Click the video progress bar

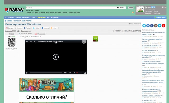point(46,73)
